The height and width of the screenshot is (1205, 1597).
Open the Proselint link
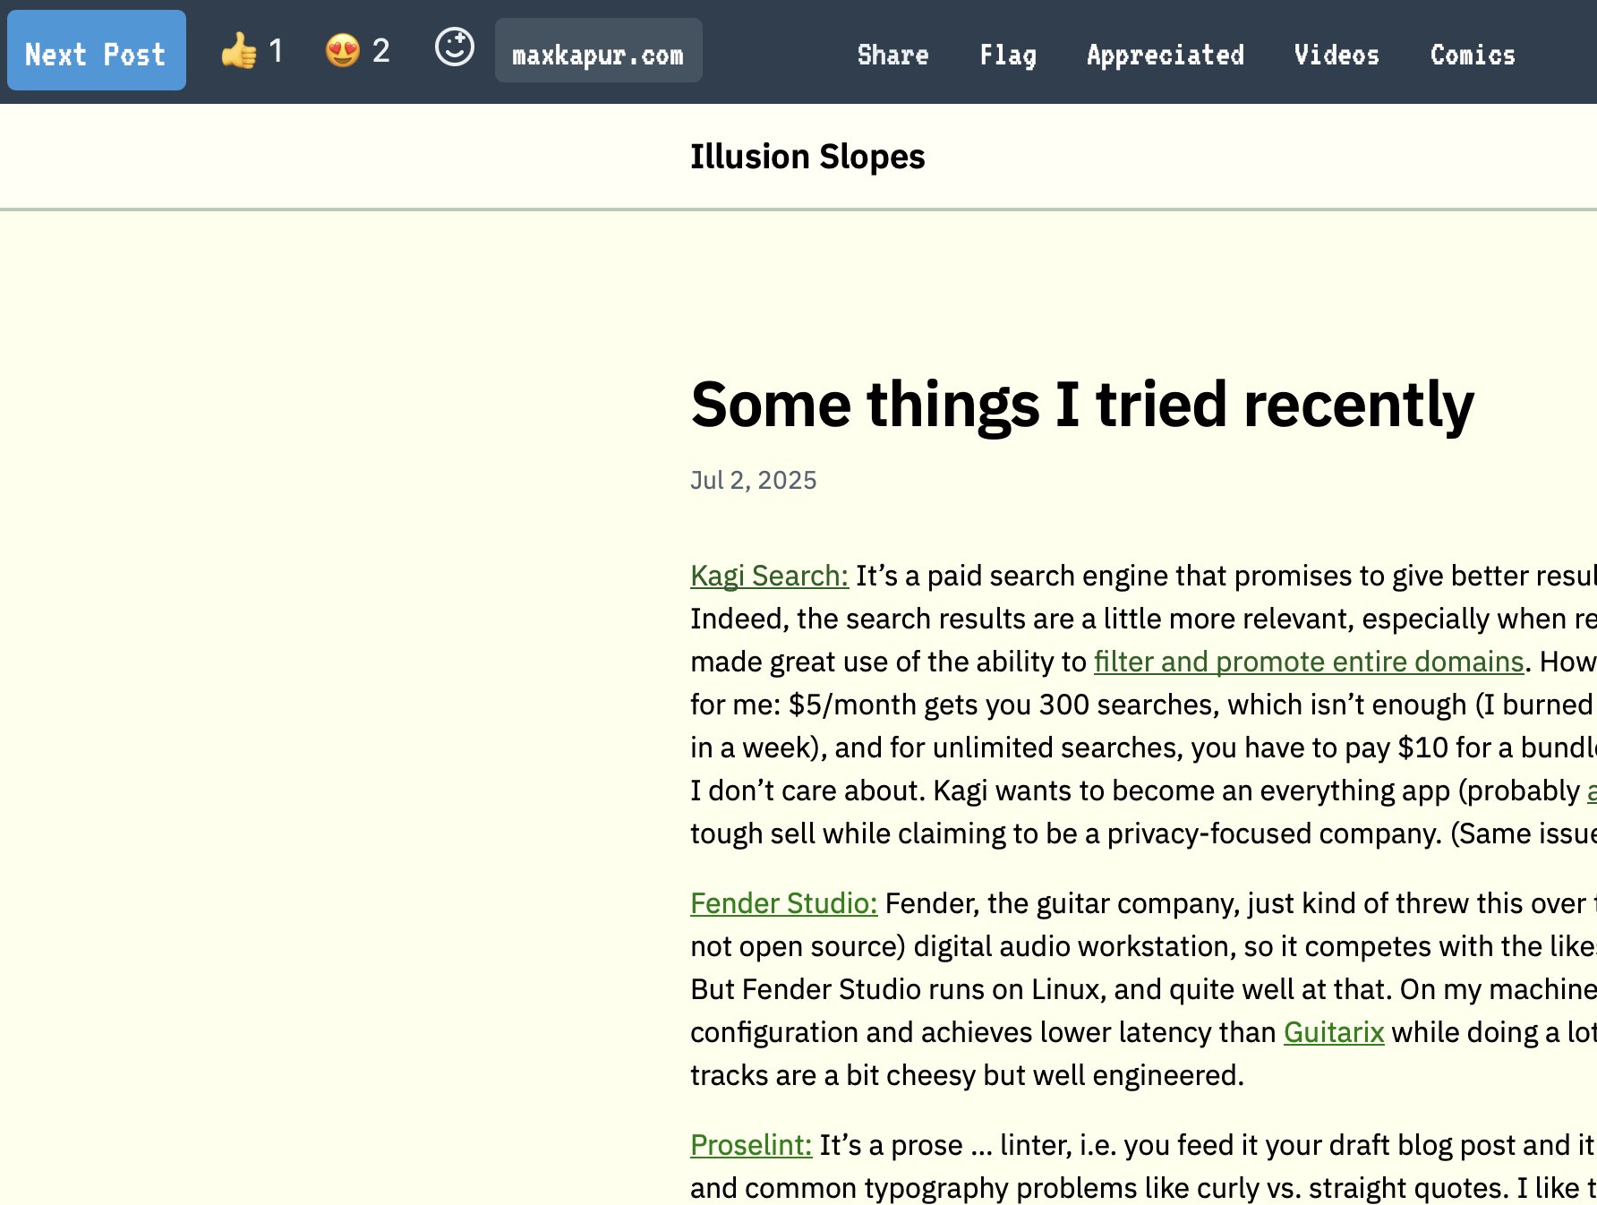click(x=751, y=1145)
